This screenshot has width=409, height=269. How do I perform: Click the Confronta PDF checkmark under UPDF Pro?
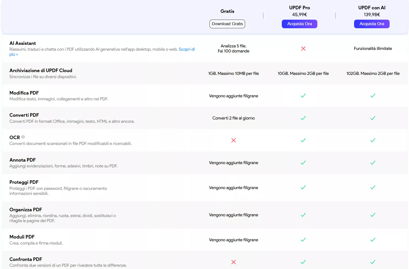(303, 262)
